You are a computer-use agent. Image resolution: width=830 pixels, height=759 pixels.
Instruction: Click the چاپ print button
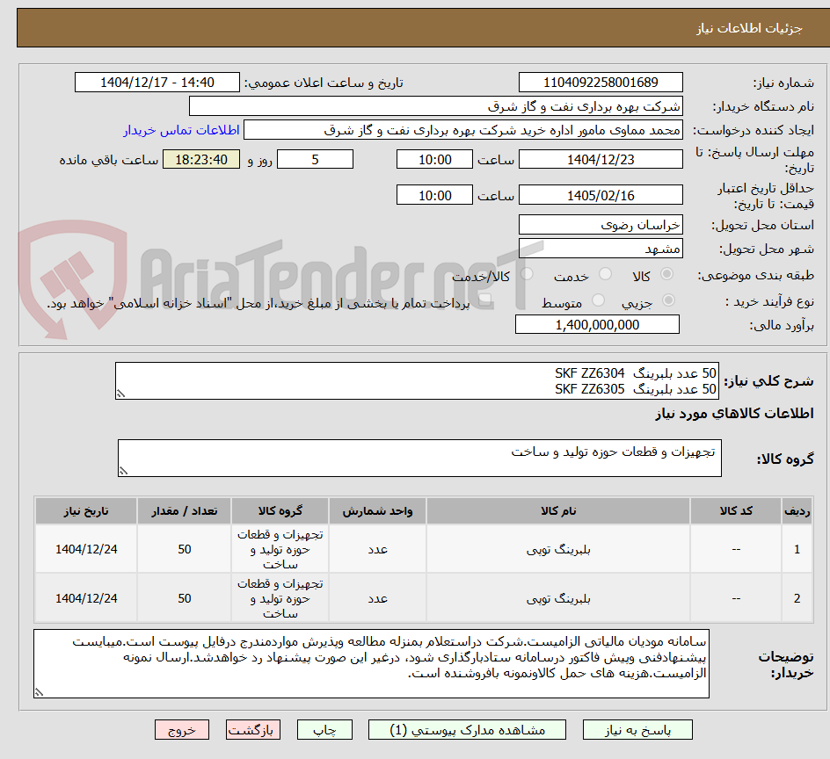click(324, 730)
